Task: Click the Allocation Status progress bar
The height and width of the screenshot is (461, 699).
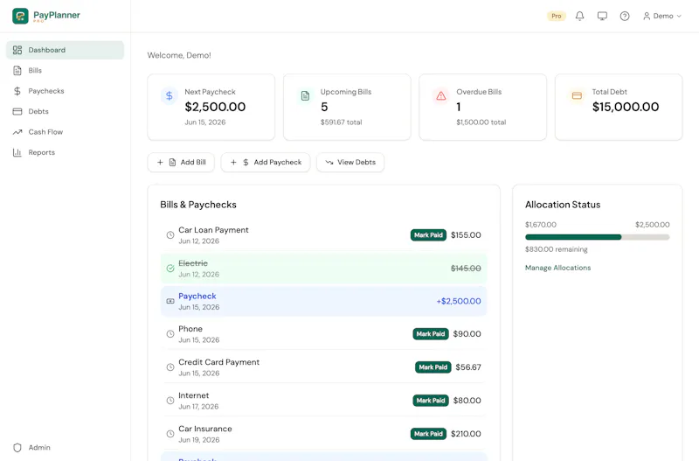Action: (x=598, y=237)
